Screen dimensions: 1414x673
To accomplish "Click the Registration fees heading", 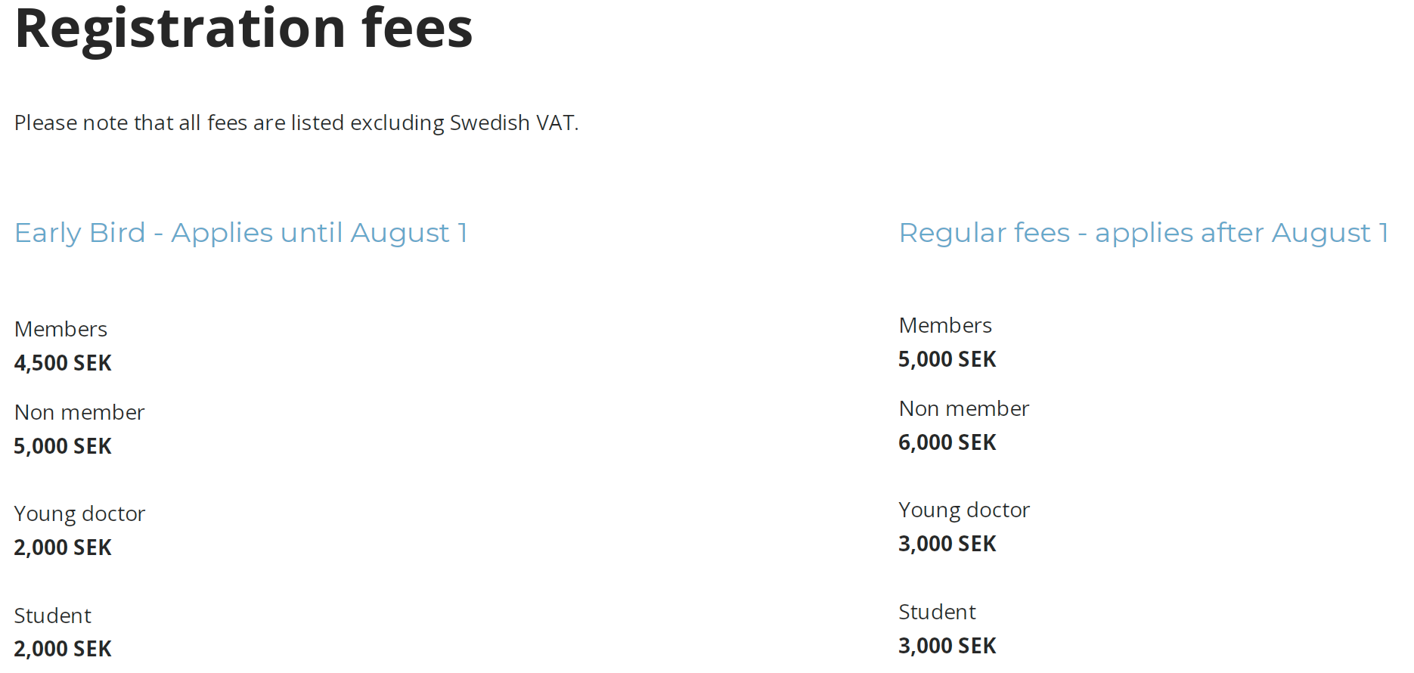I will pyautogui.click(x=243, y=29).
